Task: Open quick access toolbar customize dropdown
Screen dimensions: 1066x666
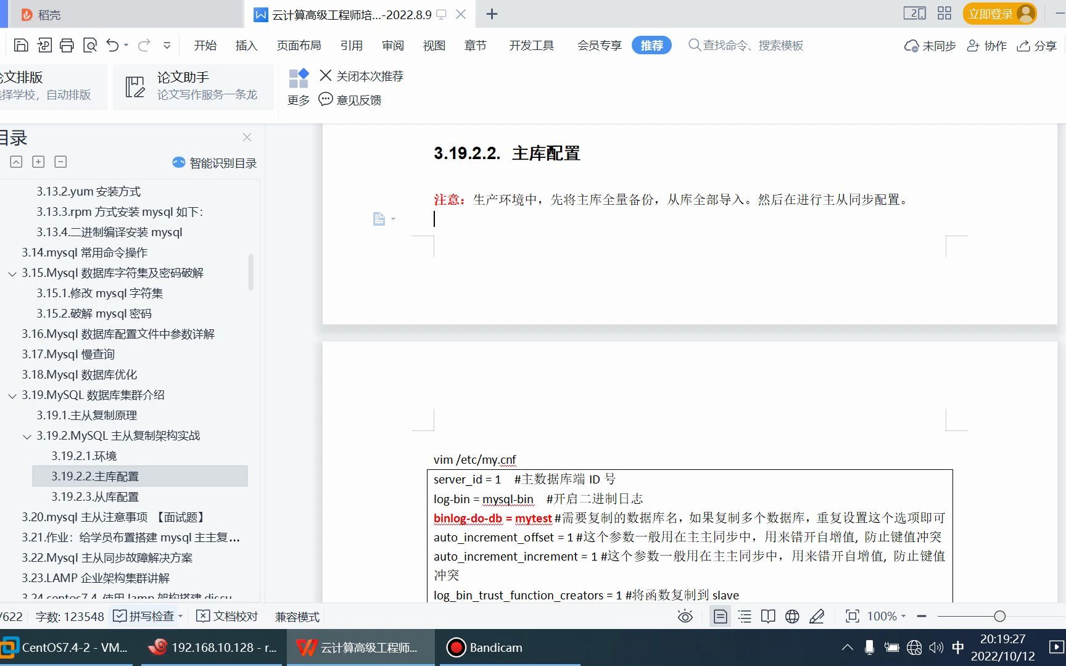Action: (167, 45)
